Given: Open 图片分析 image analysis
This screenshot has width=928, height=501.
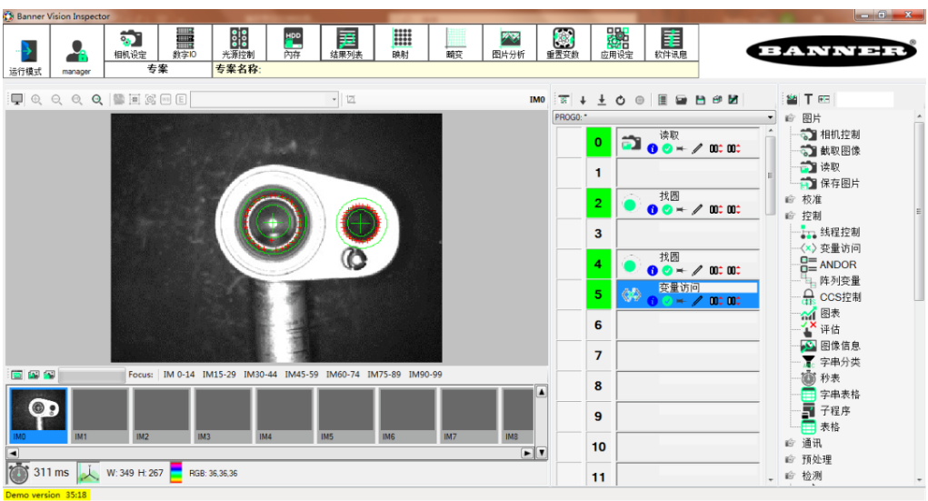Looking at the screenshot, I should pos(509,44).
